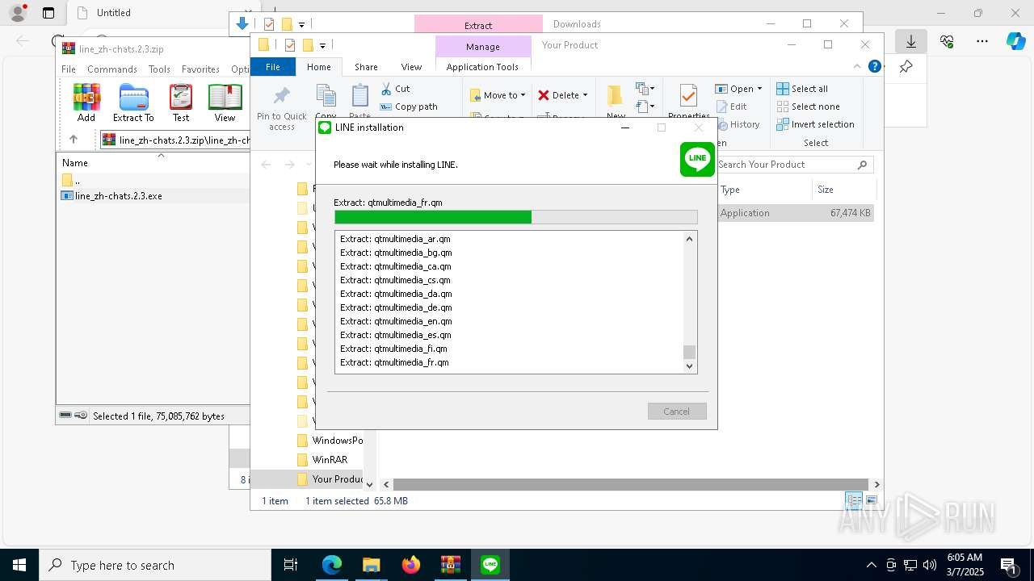
Task: Open the notification center icon
Action: click(x=1008, y=565)
